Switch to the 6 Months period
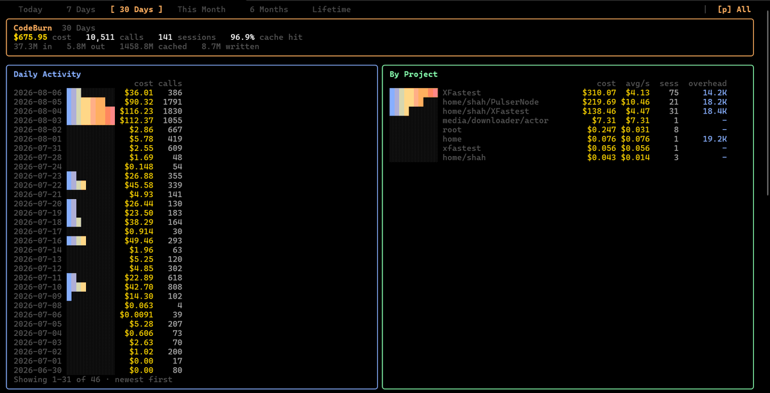This screenshot has width=770, height=393. [x=269, y=10]
